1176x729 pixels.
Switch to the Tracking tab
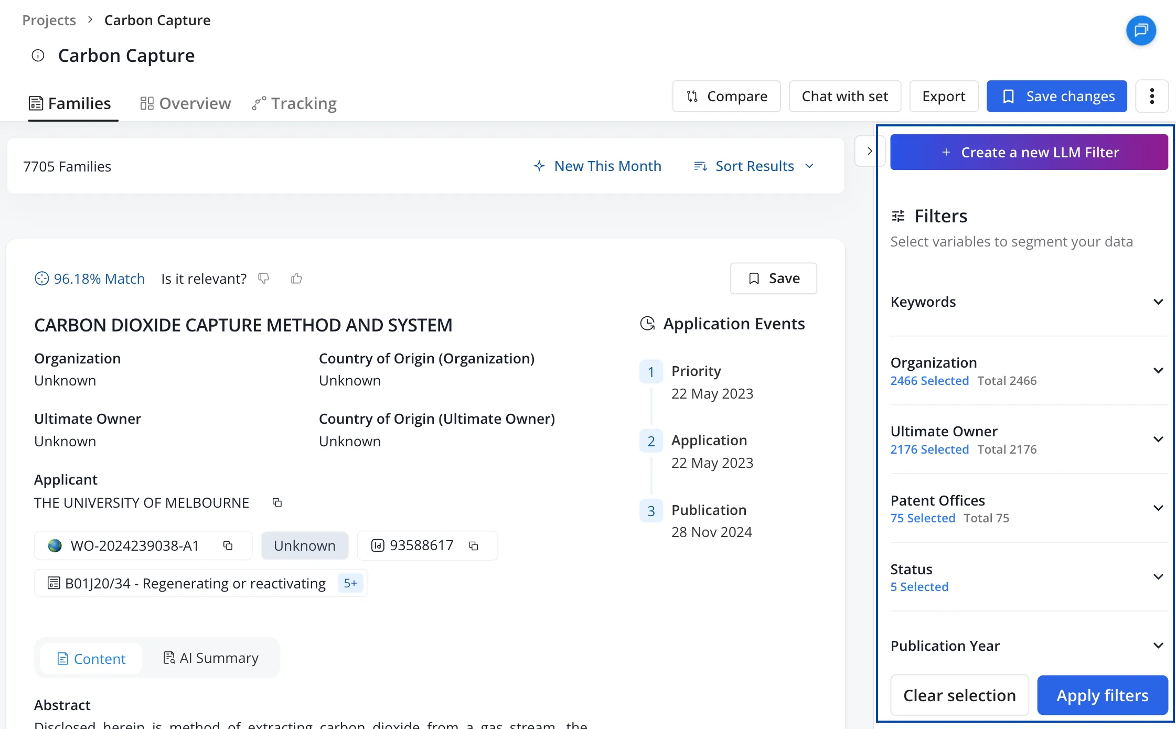(x=294, y=103)
